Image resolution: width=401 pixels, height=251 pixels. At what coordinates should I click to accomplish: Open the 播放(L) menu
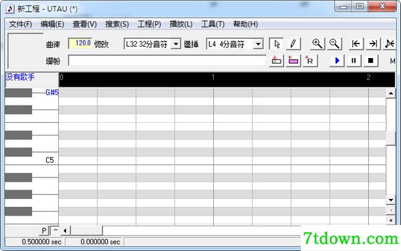(181, 24)
